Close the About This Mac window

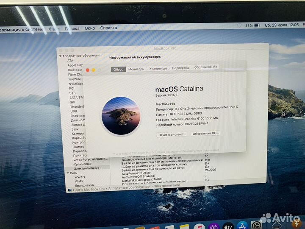(88, 70)
